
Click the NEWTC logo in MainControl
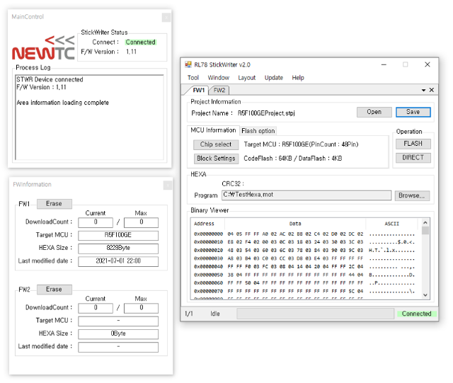tap(42, 47)
